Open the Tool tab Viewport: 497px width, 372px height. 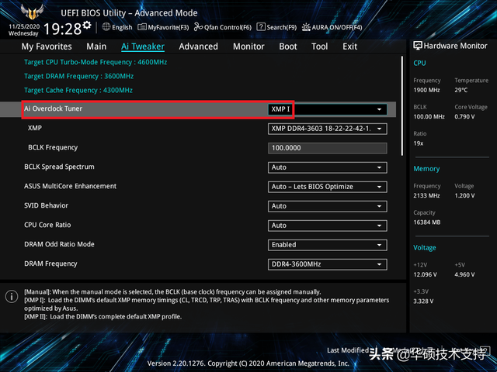tap(319, 46)
